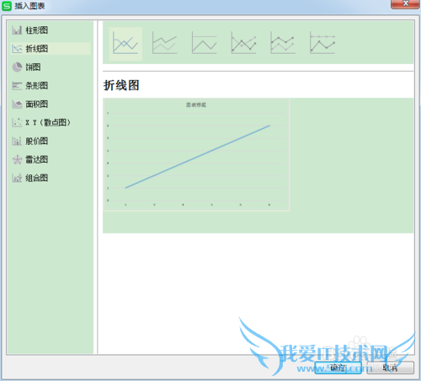Image resolution: width=421 pixels, height=381 pixels.
Task: Choose stacked line with markers subtype
Action: (283, 43)
